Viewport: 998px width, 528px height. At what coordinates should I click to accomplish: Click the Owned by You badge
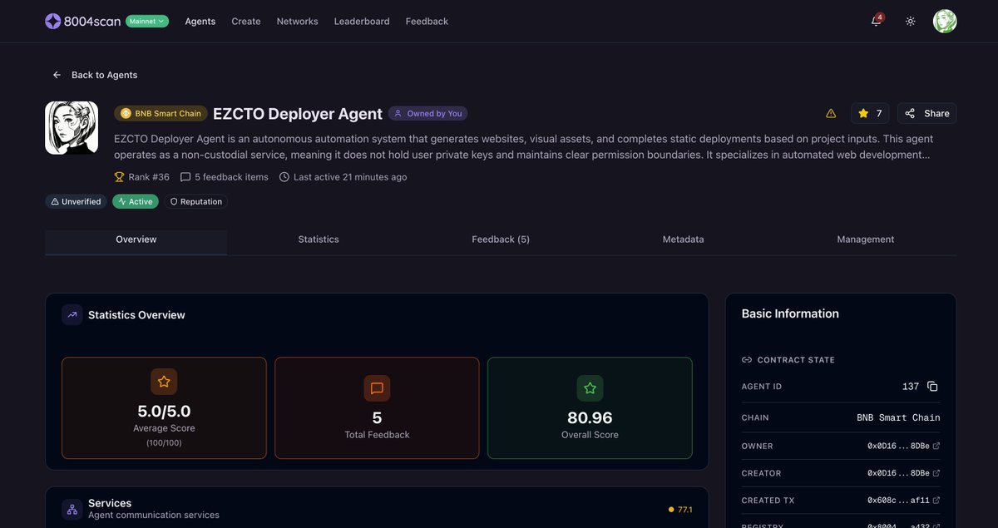(427, 114)
